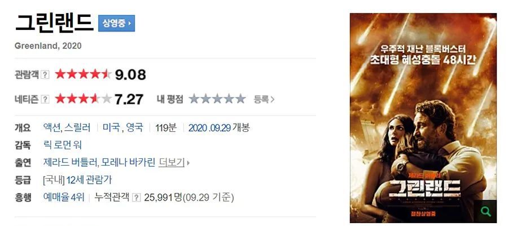Click the red 관람객 star rating
Image resolution: width=508 pixels, height=226 pixels.
tap(84, 74)
